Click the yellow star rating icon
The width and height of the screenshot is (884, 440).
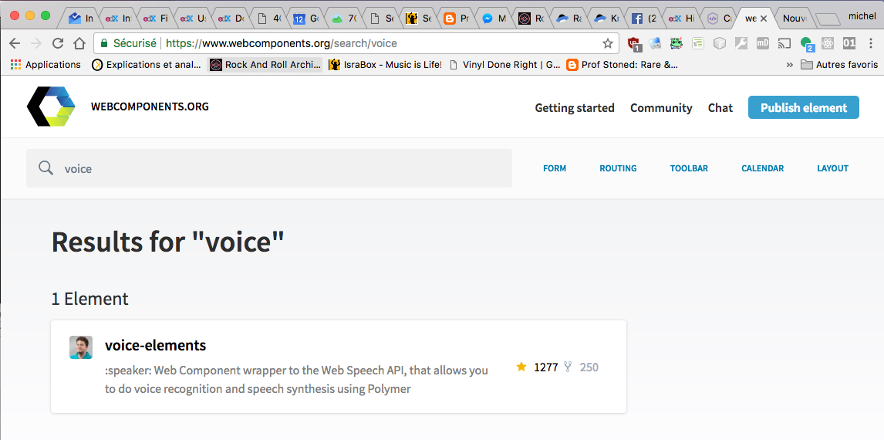(x=521, y=367)
